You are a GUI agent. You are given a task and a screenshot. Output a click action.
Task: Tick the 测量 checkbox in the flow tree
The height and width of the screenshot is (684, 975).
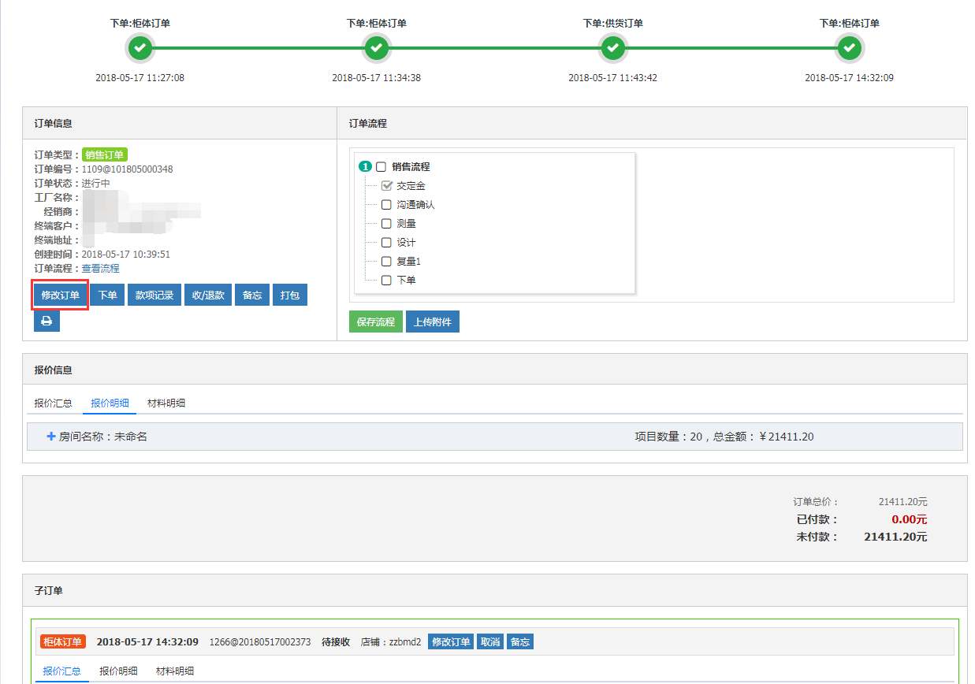point(386,224)
